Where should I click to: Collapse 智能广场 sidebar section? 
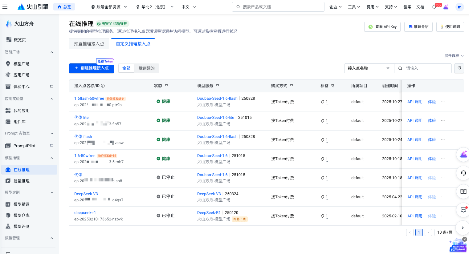(x=52, y=52)
